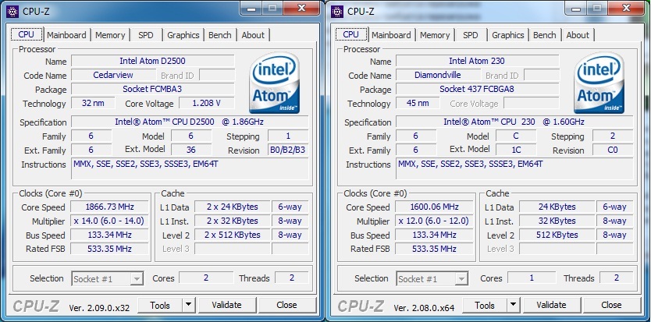The height and width of the screenshot is (322, 651).
Task: Click Tools button in right CPU-Z window
Action: coord(485,305)
